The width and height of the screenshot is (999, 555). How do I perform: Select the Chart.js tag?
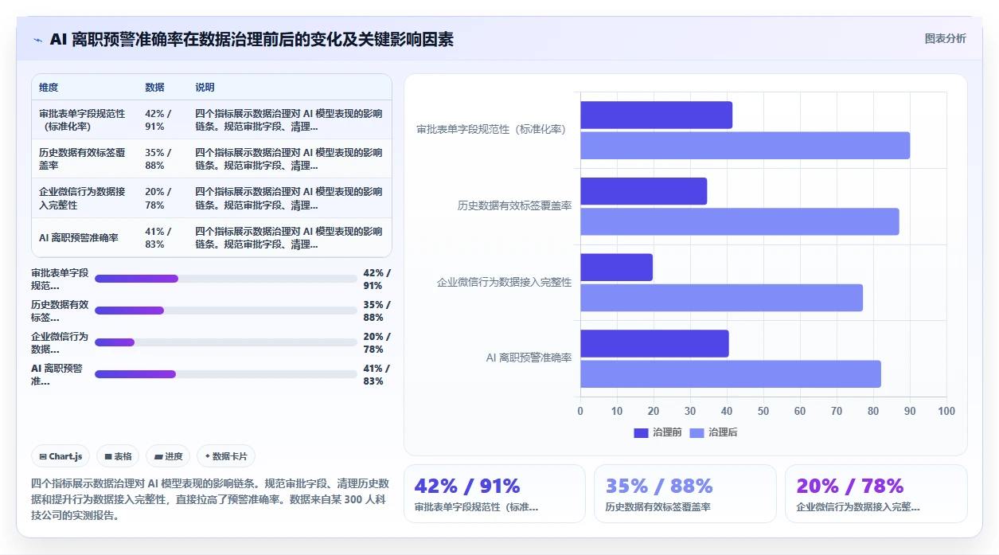click(61, 456)
